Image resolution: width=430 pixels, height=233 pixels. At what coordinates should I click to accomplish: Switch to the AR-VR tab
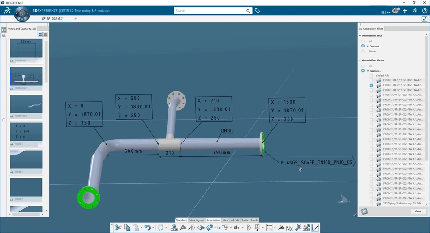point(235,220)
